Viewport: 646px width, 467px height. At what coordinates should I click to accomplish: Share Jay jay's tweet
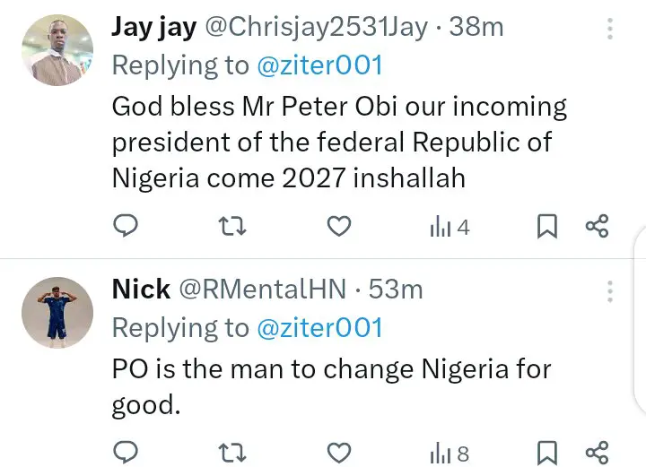coord(598,227)
